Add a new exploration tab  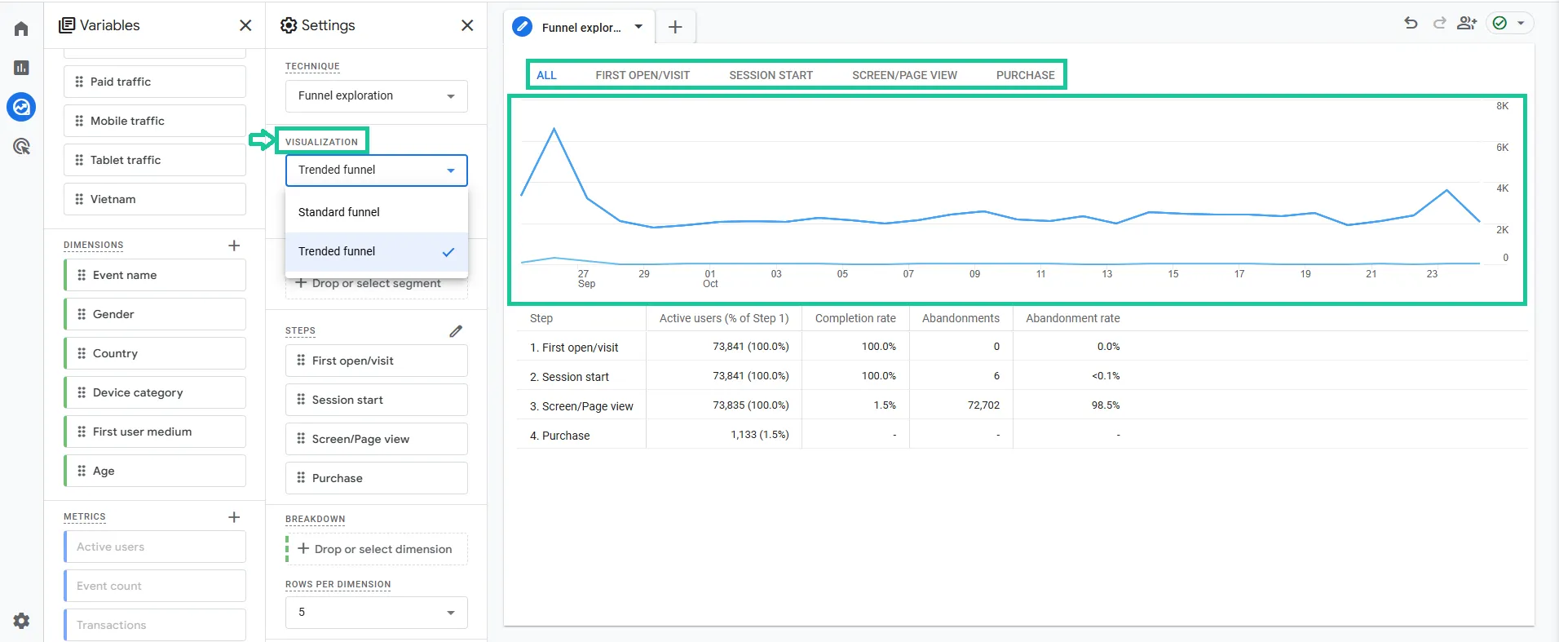click(x=675, y=27)
